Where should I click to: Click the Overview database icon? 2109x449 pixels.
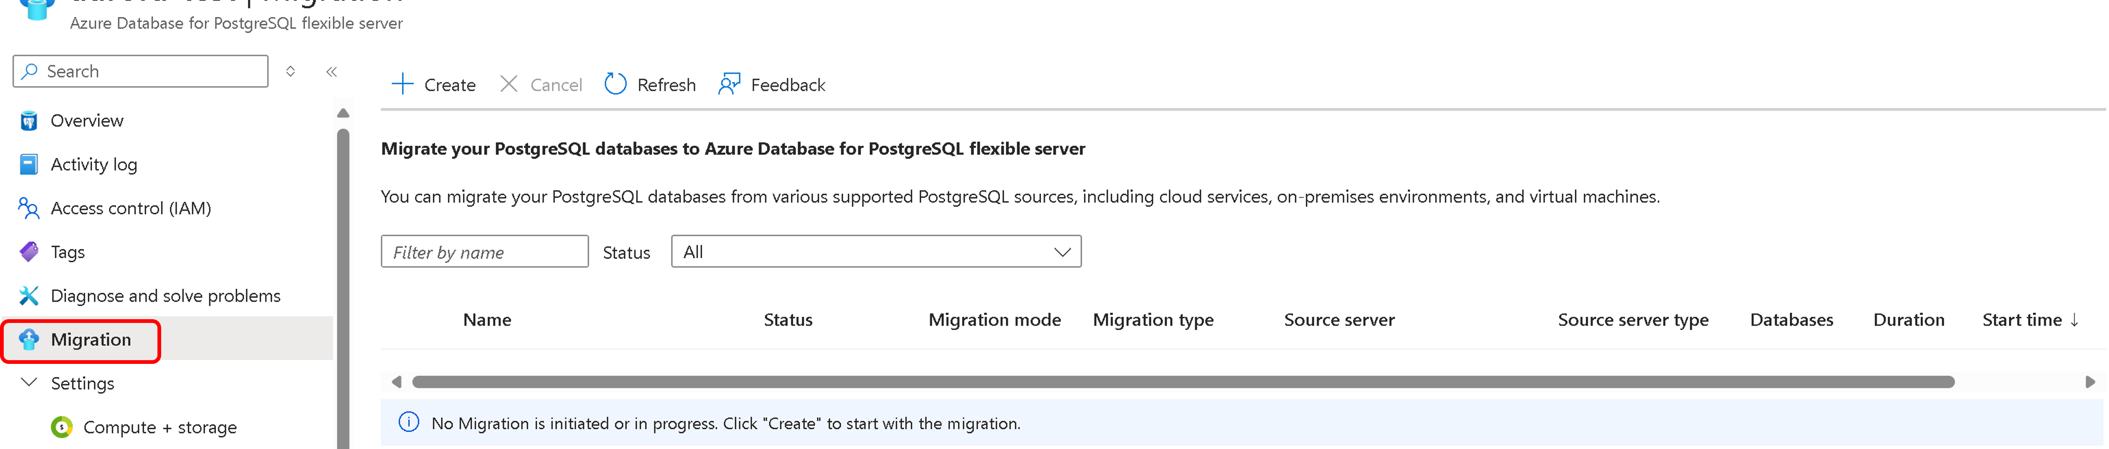point(29,121)
